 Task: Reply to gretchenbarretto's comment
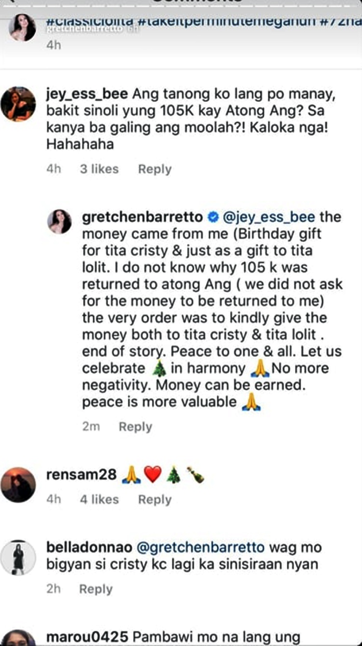pyautogui.click(x=136, y=426)
